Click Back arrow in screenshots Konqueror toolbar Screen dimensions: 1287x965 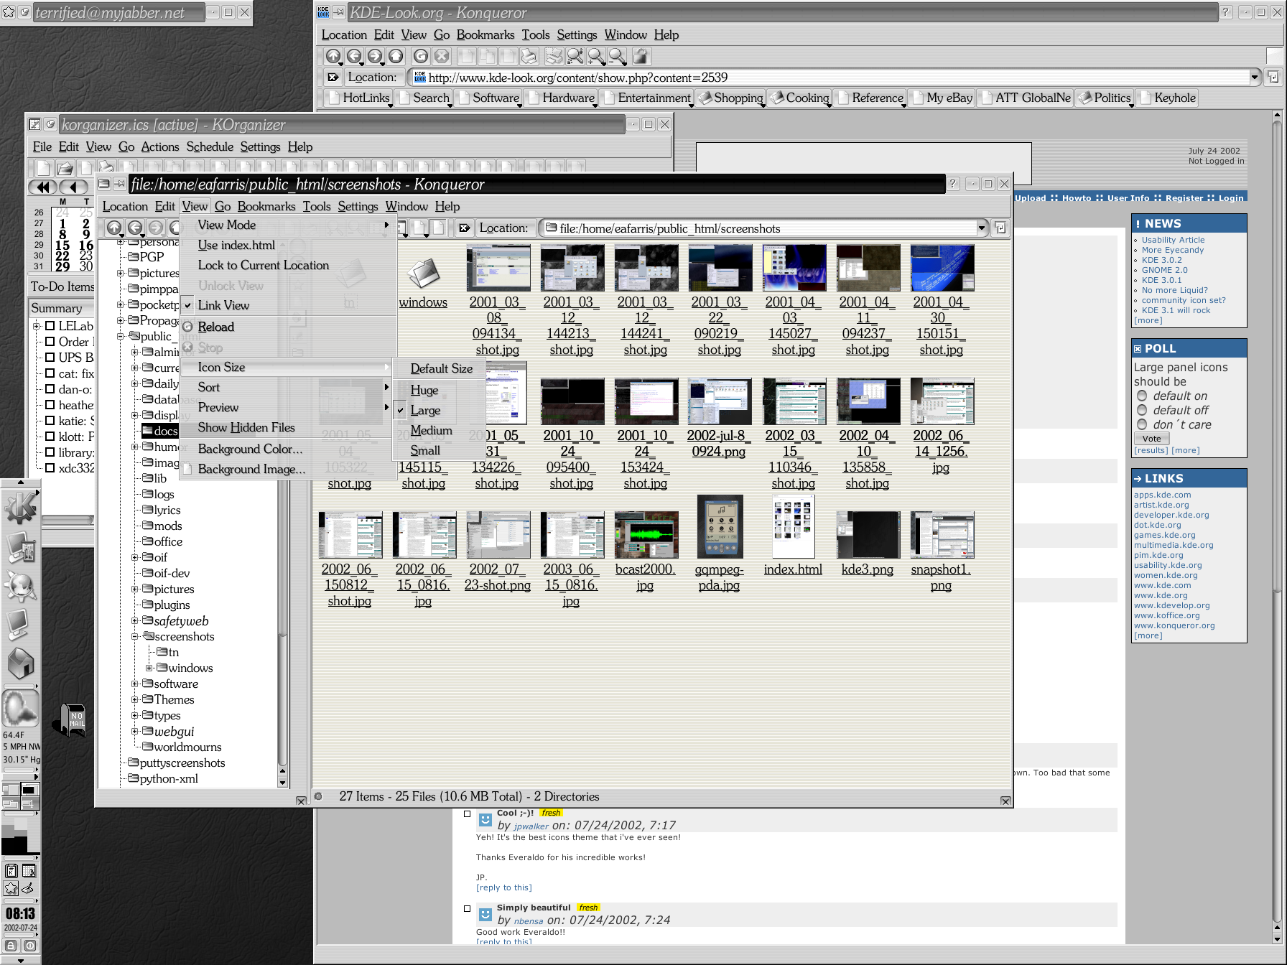135,228
